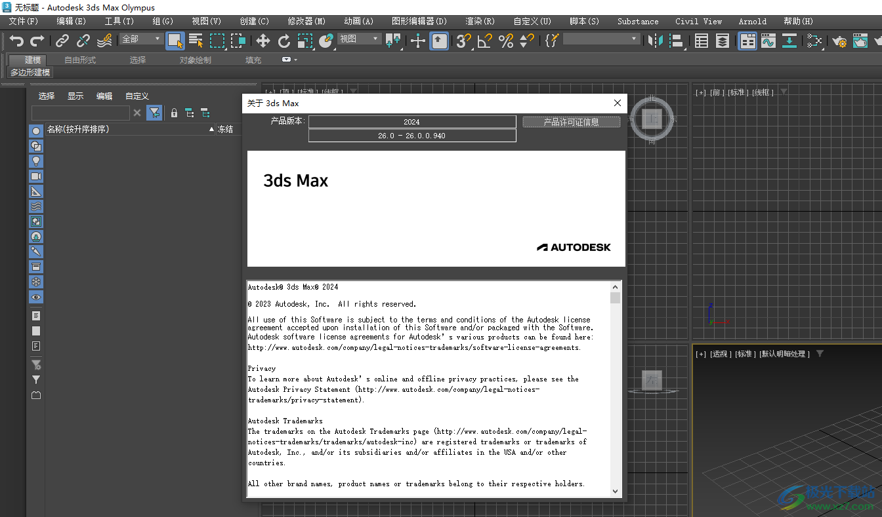Toggle the lock selection padlock in Scene Explorer

click(x=174, y=113)
